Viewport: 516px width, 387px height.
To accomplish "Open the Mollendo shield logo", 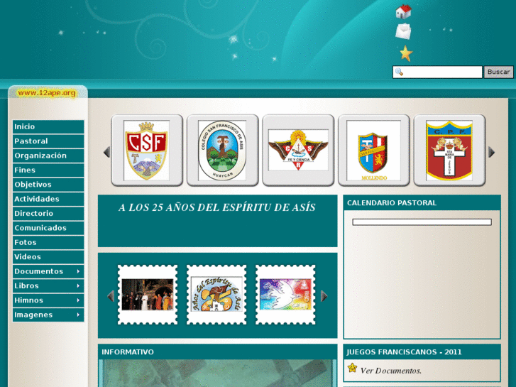I will point(374,151).
